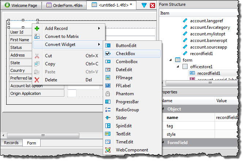Click the CheckBox widget icon
Image resolution: width=245 pixels, height=162 pixels.
pyautogui.click(x=108, y=54)
